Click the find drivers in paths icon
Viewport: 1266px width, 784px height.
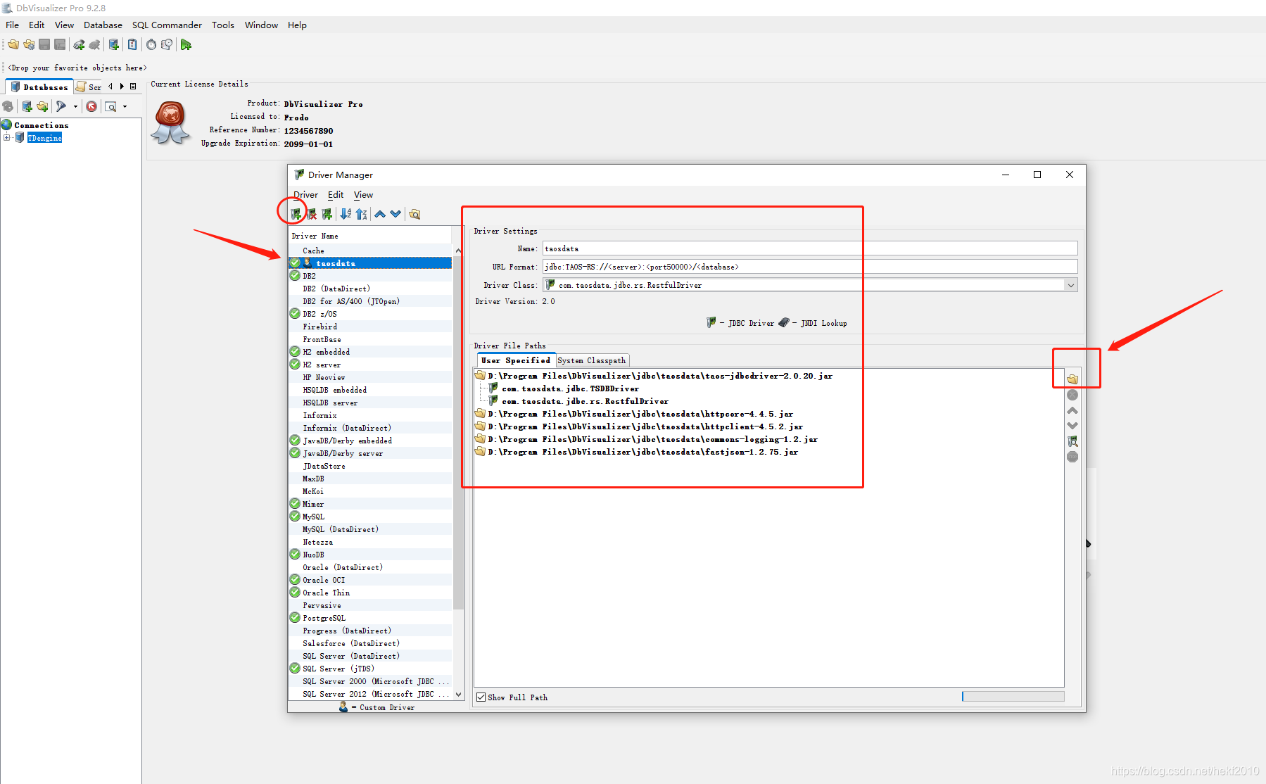click(x=1072, y=441)
